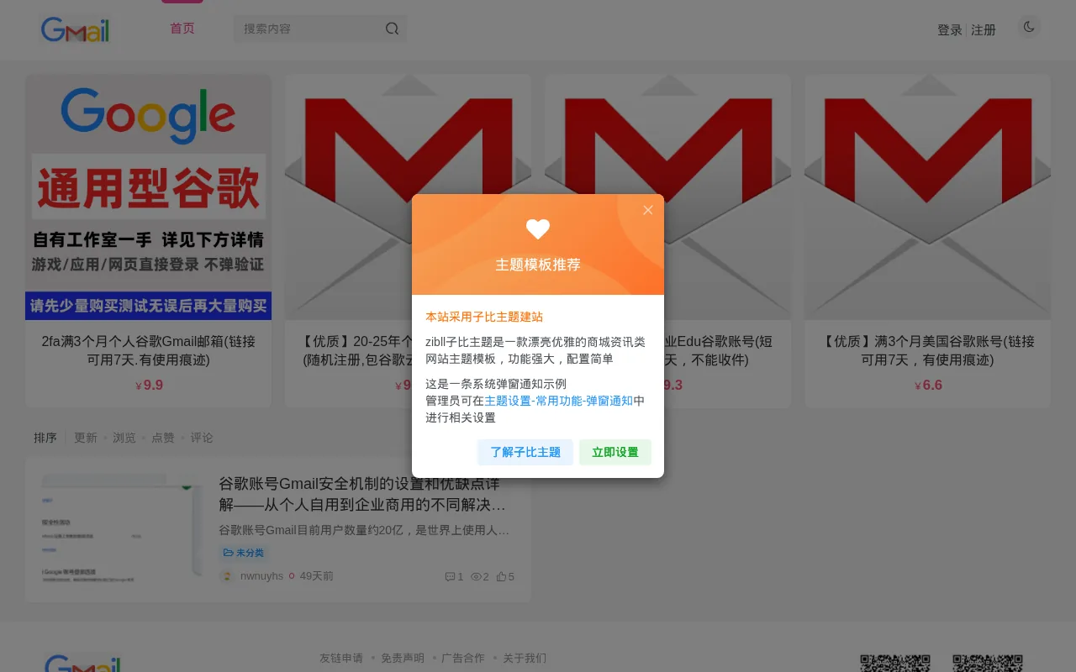The image size is (1076, 672).
Task: Open the 免责声明 footer link
Action: click(403, 658)
